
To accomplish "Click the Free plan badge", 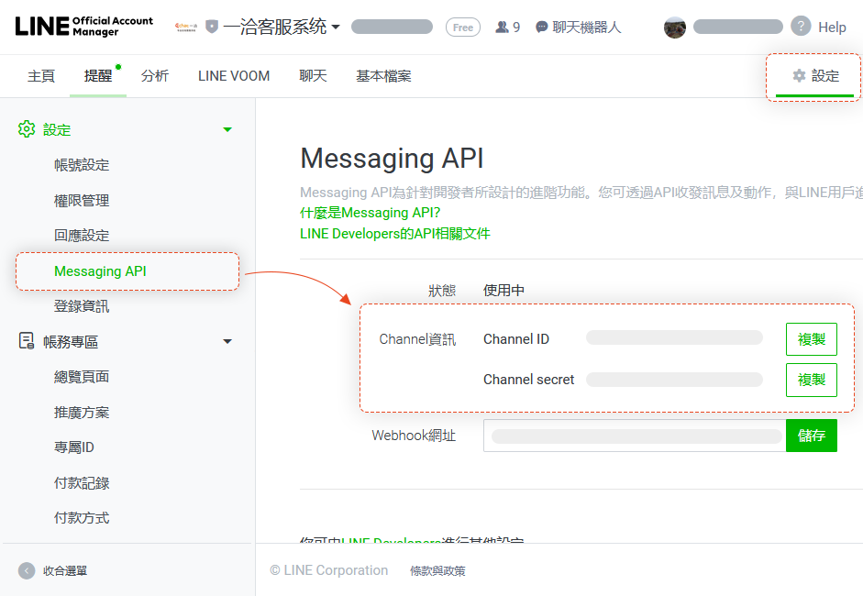I will pos(463,27).
